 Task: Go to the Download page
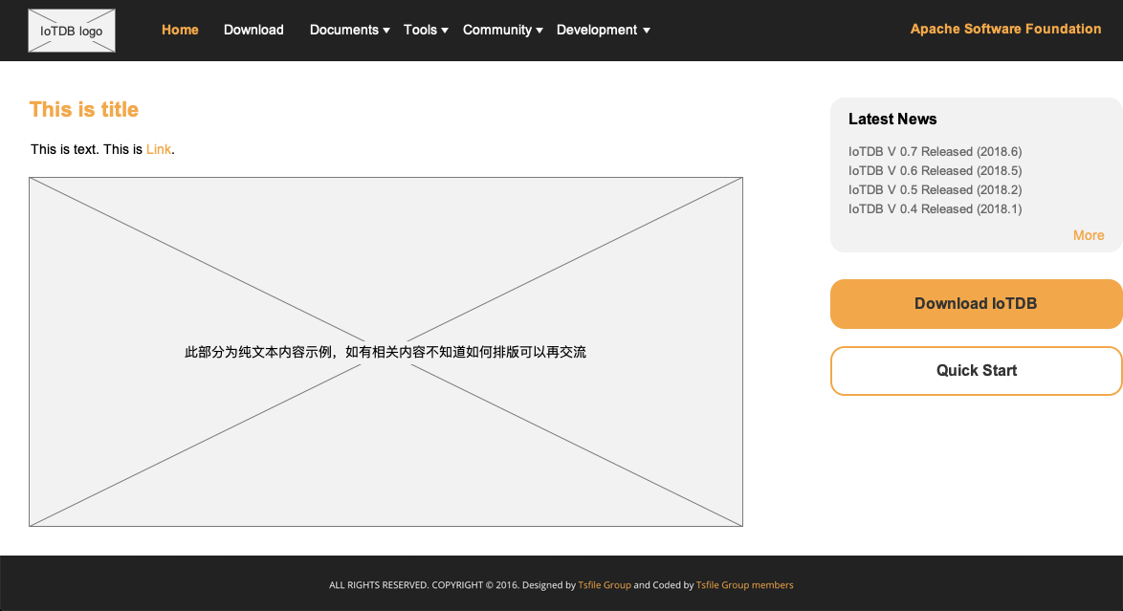click(x=253, y=30)
